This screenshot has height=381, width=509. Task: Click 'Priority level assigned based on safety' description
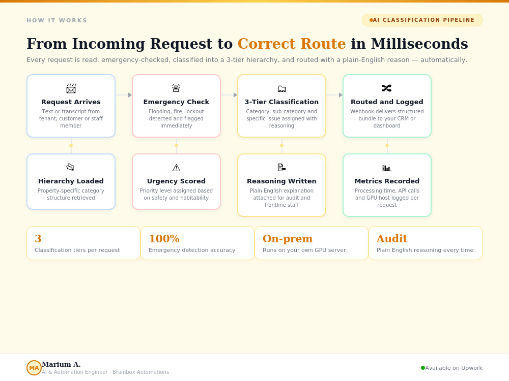pos(176,195)
